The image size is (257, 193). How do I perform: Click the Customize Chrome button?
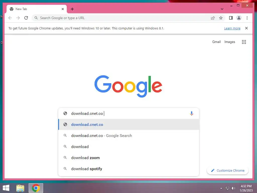pyautogui.click(x=227, y=171)
